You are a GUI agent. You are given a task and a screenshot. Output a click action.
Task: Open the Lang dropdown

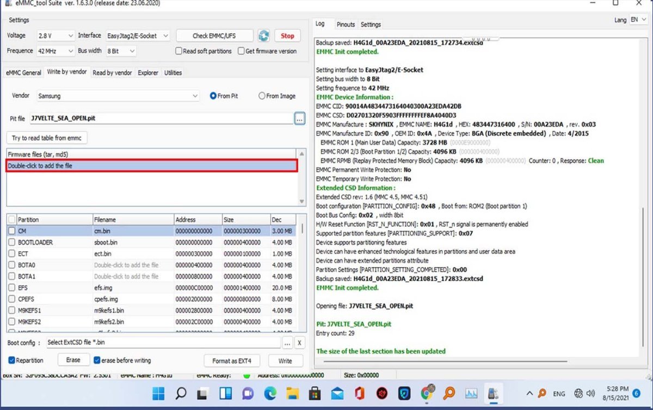(x=639, y=20)
